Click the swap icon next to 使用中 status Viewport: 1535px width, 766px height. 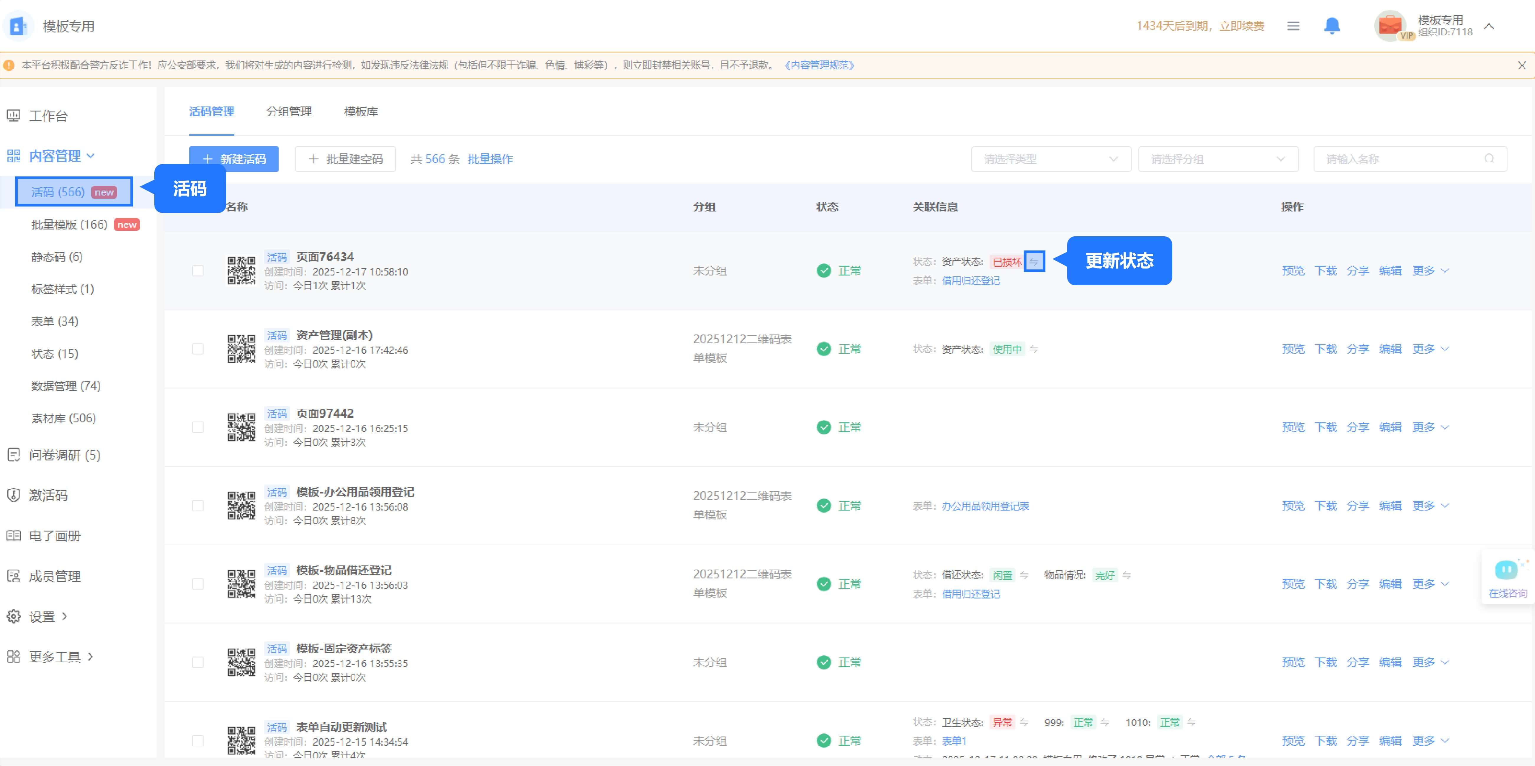[x=1034, y=349]
